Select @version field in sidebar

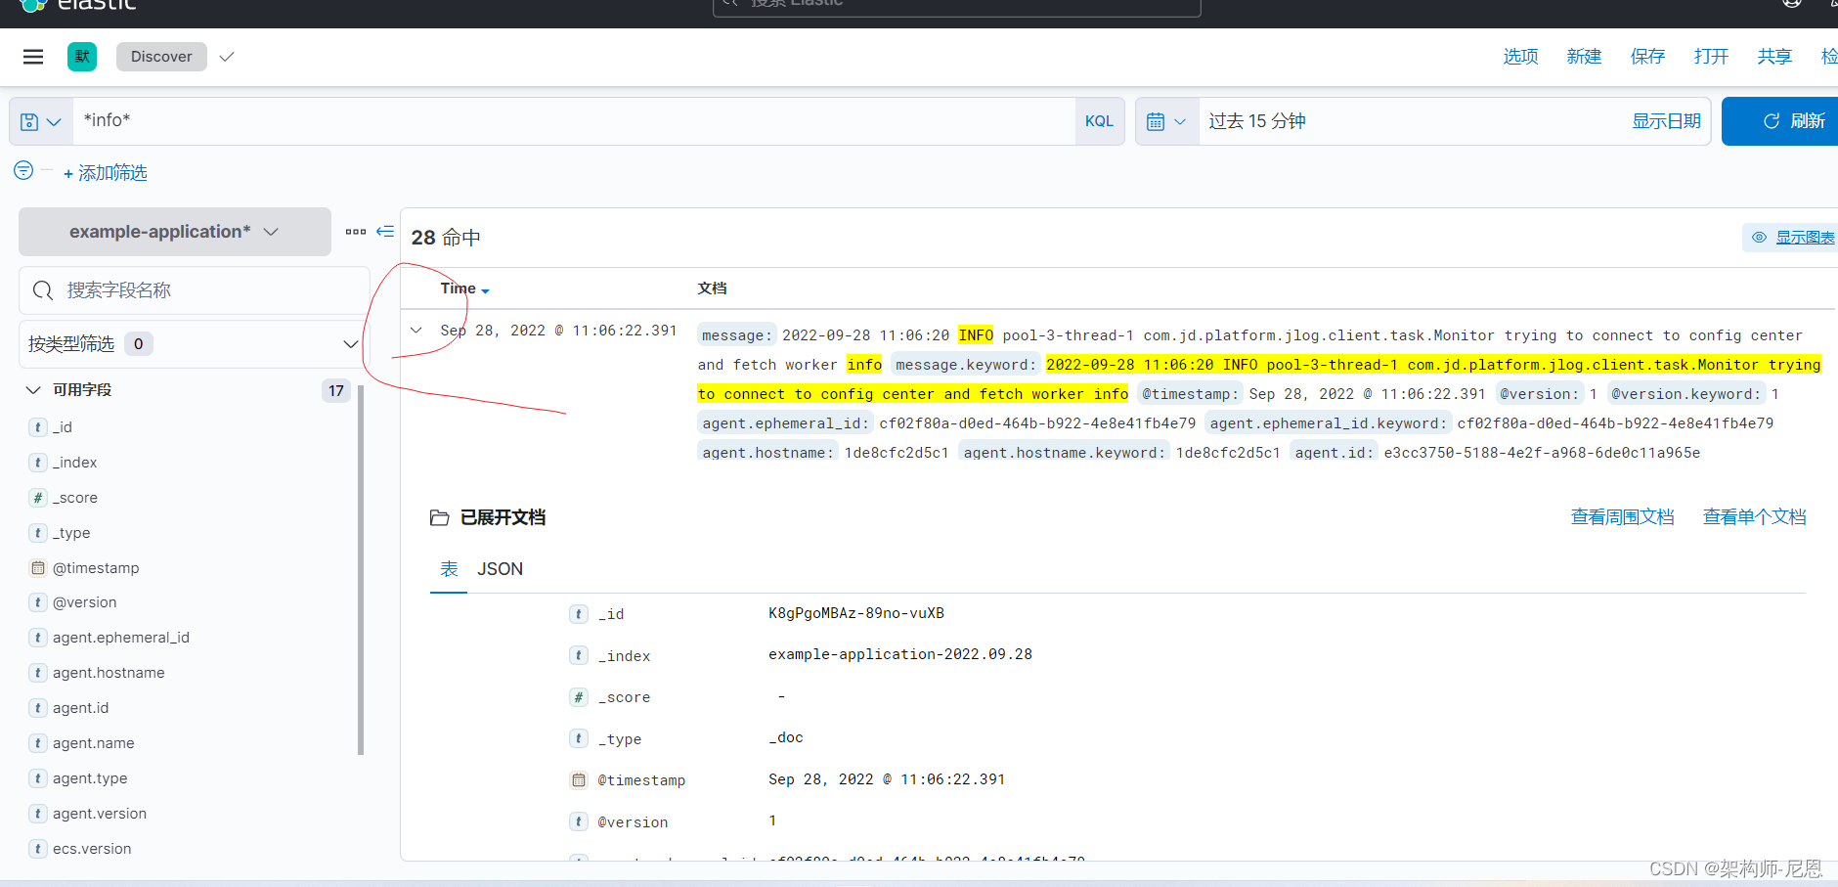coord(85,602)
